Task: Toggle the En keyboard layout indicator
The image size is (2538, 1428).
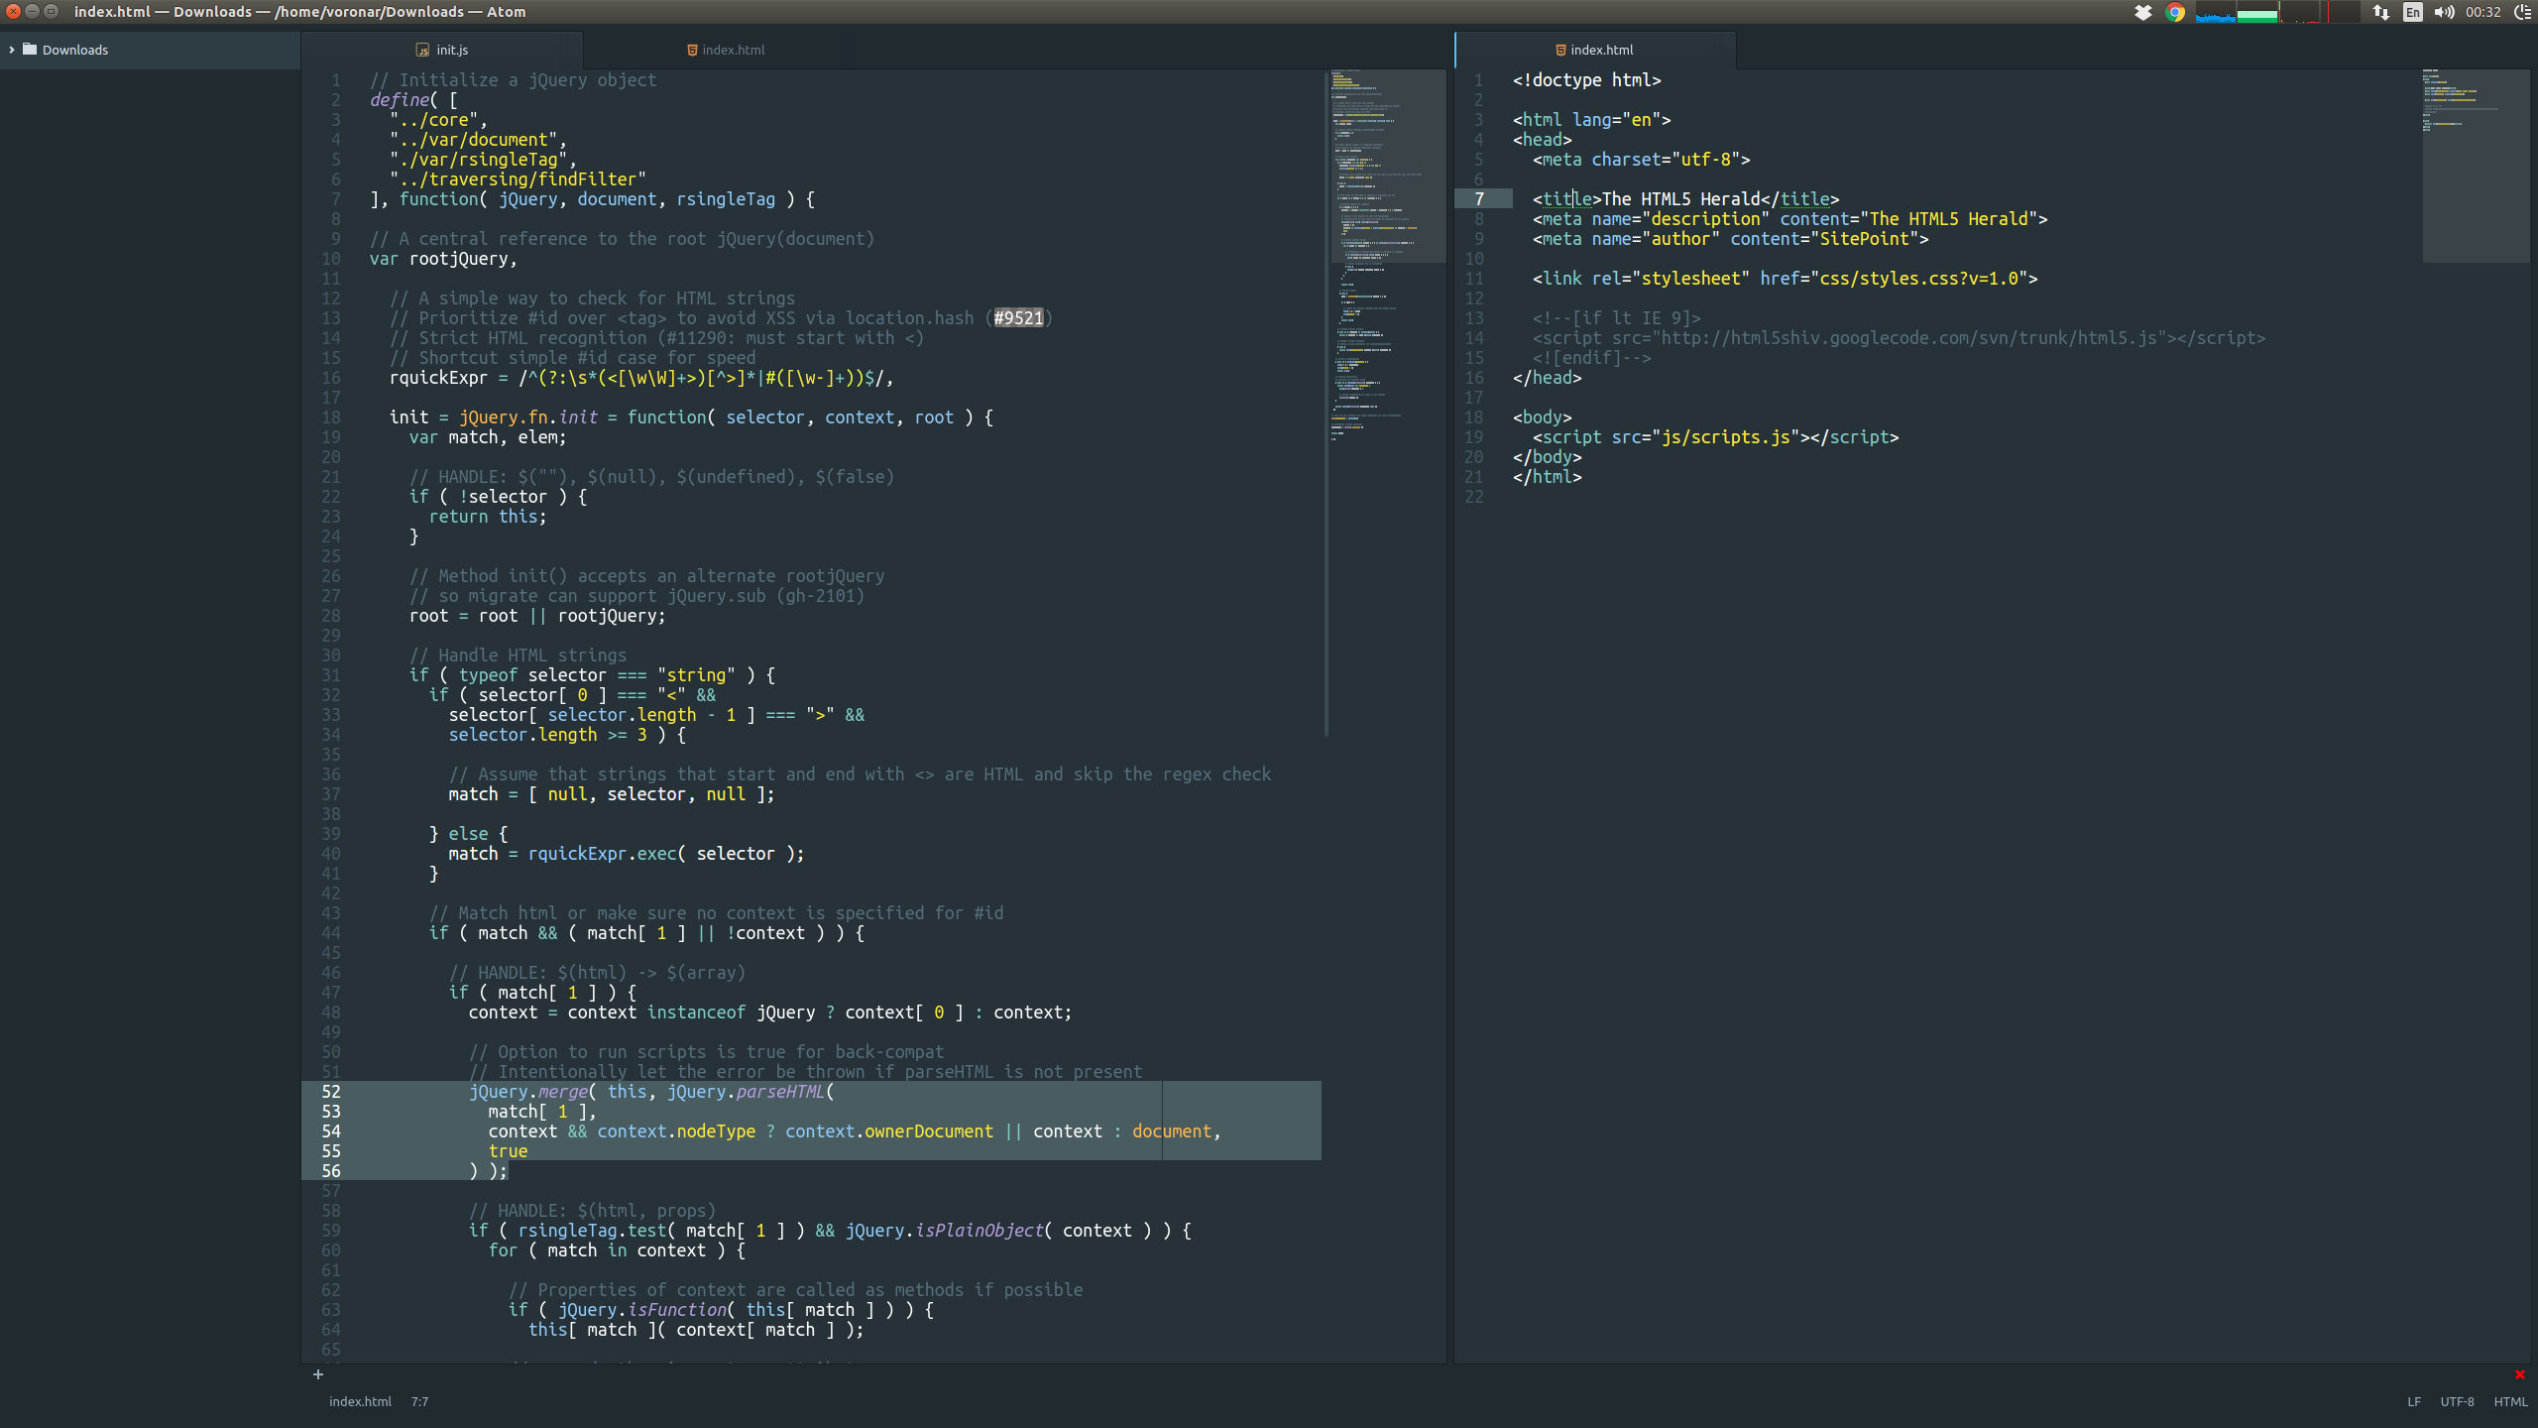Action: pyautogui.click(x=2413, y=12)
